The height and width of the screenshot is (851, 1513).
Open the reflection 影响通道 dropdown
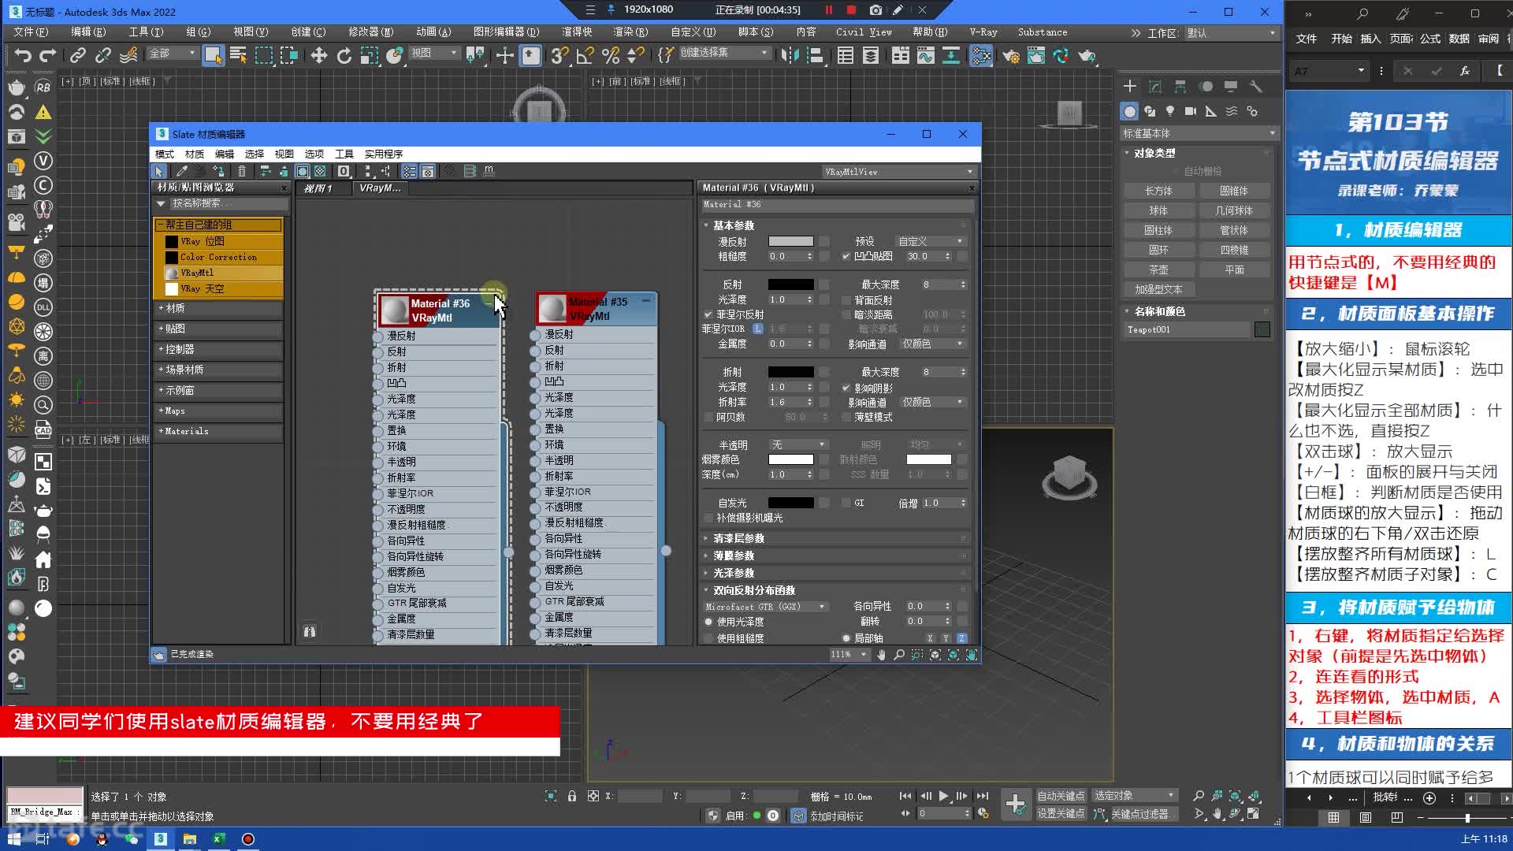pos(933,344)
